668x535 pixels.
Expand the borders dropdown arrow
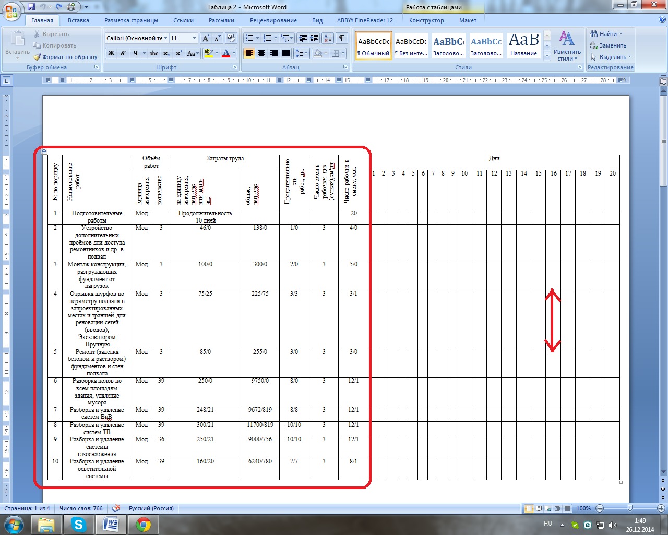pyautogui.click(x=343, y=53)
